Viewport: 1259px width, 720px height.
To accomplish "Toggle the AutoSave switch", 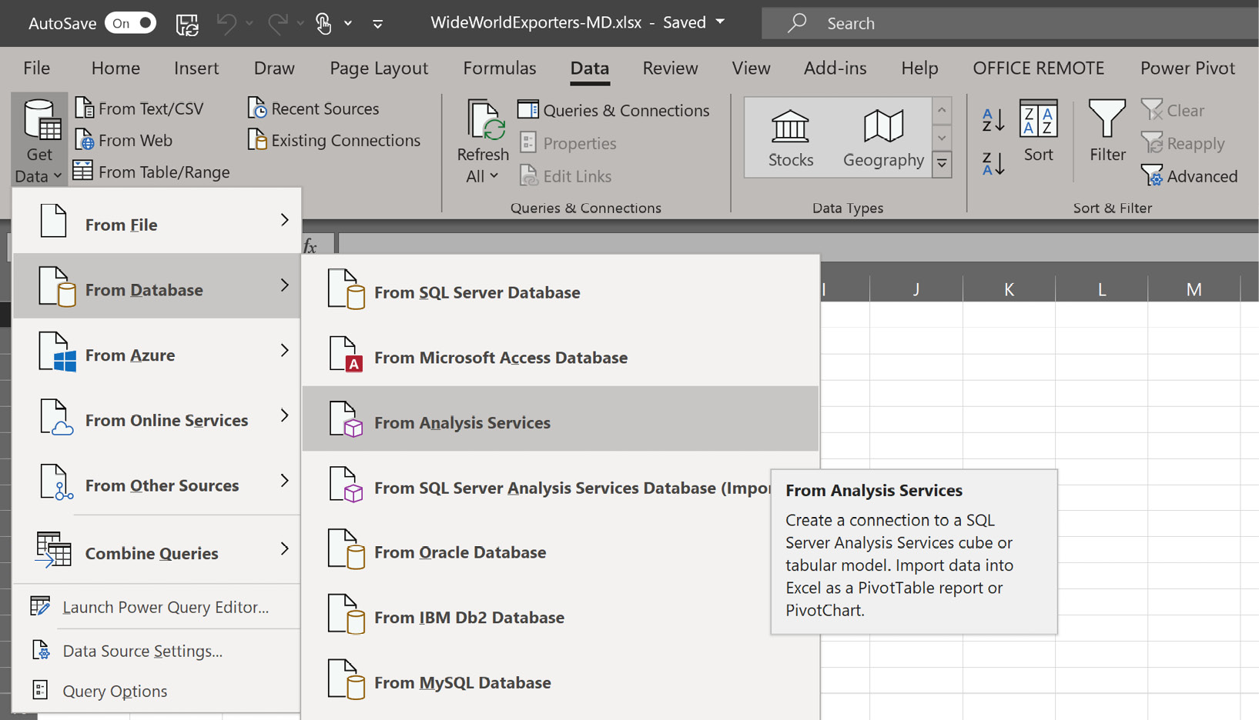I will 130,23.
